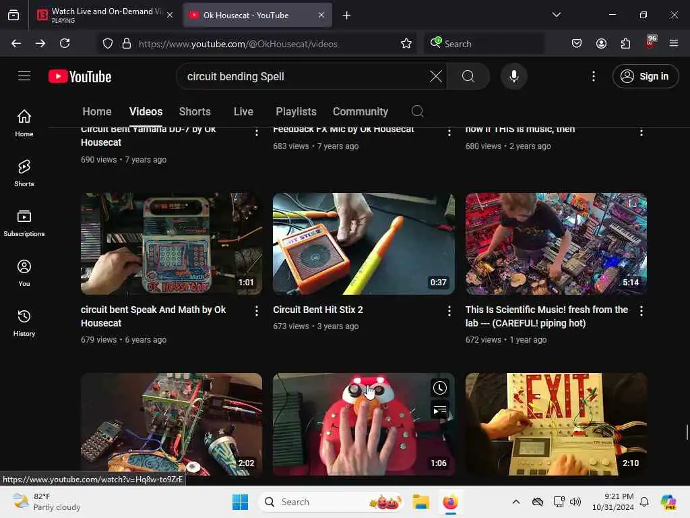
Task: Click Sign in button
Action: [645, 76]
